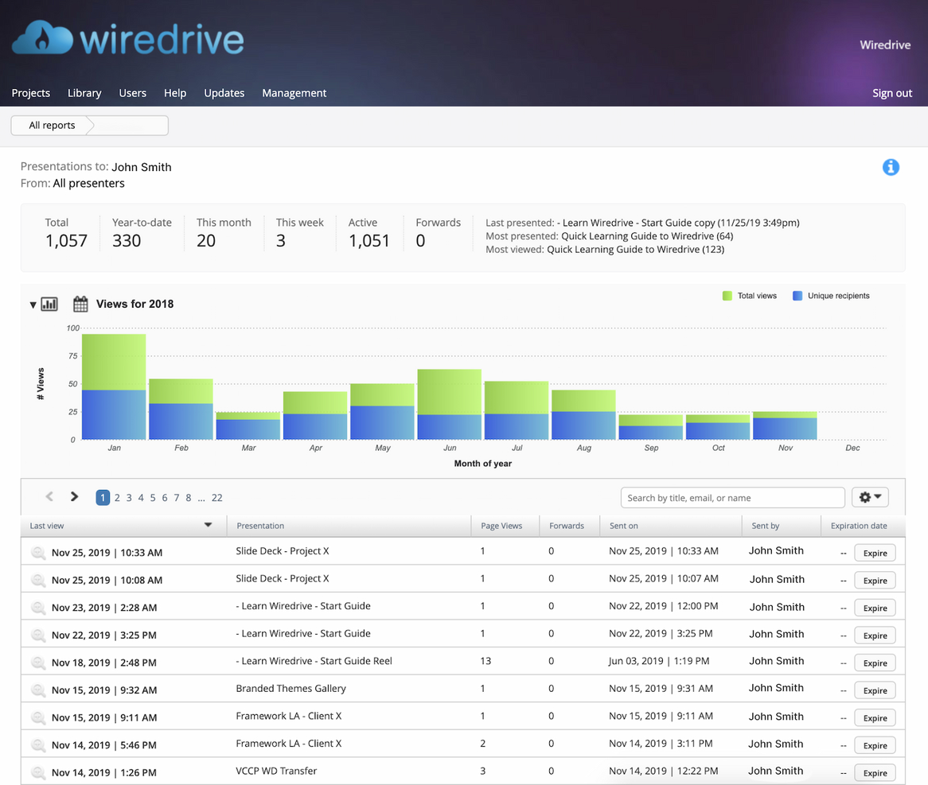Viewport: 928px width, 785px height.
Task: Click the Total count 1,057
Action: tap(66, 241)
